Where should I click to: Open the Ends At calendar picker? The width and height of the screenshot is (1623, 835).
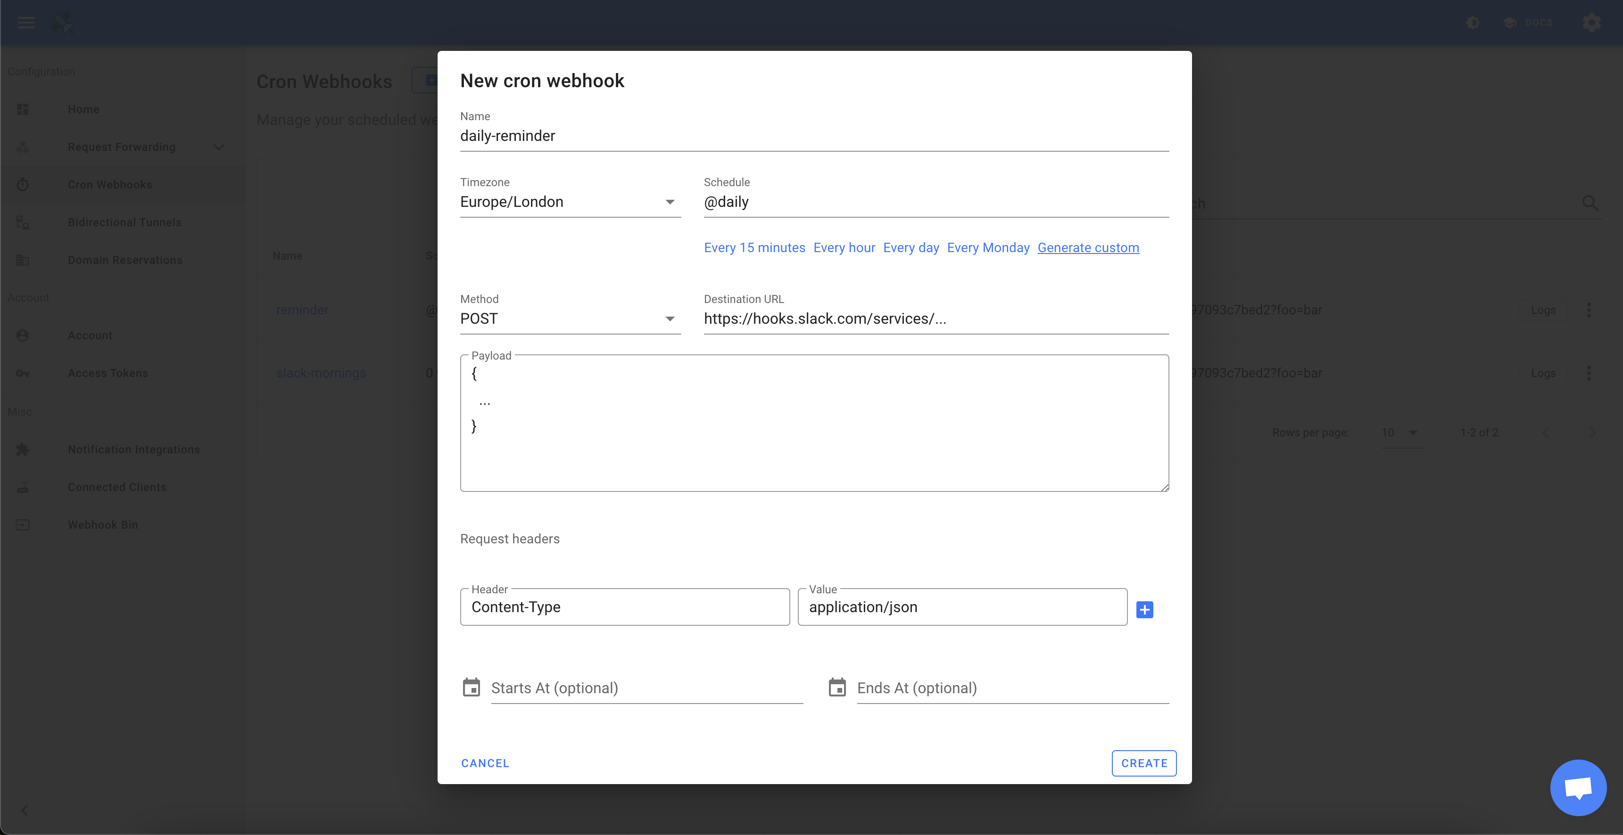(x=837, y=687)
